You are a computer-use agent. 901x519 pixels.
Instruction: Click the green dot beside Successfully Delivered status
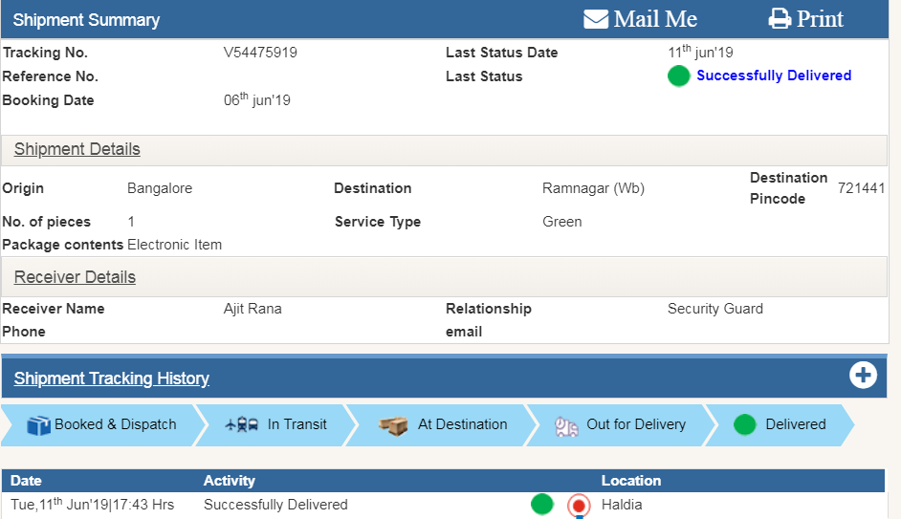pyautogui.click(x=678, y=76)
